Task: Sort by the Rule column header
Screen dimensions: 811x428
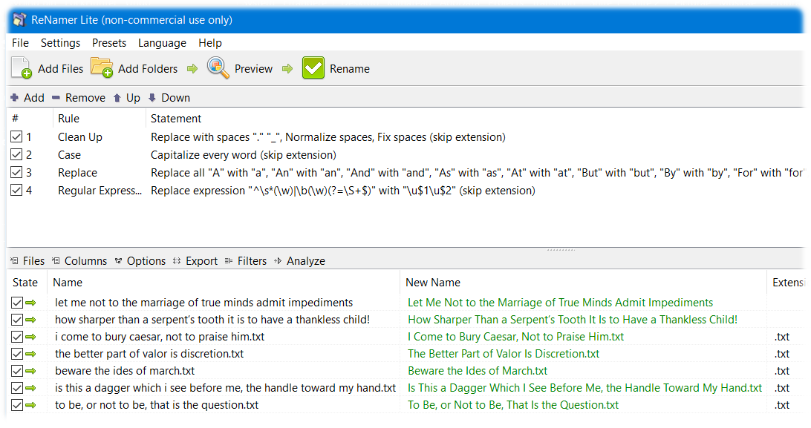Action: [x=68, y=118]
